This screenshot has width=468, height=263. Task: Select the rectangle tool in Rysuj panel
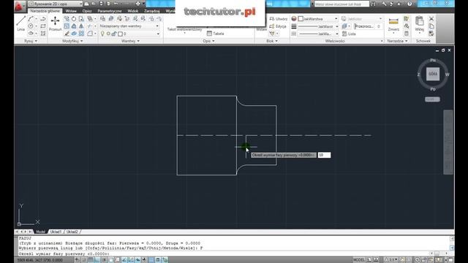[43, 26]
